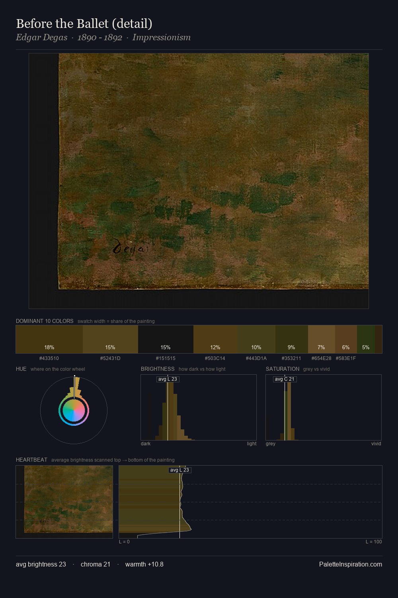Select the 18% swatch colored #433510
Image resolution: width=398 pixels, height=598 pixels.
click(49, 339)
